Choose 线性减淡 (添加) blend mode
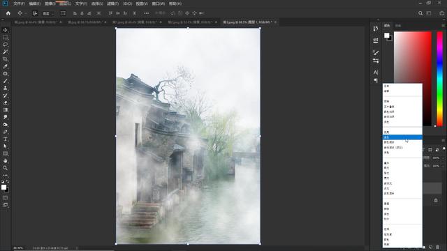The height and width of the screenshot is (251, 447). pos(402,148)
